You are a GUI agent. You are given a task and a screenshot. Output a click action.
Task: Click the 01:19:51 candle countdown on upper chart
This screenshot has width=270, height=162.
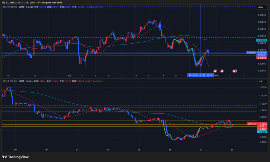pyautogui.click(x=262, y=55)
